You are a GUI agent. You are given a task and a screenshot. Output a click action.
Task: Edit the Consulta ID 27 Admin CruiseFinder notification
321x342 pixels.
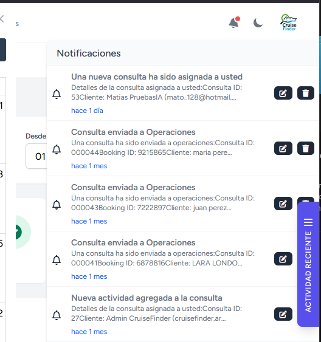[x=283, y=314]
